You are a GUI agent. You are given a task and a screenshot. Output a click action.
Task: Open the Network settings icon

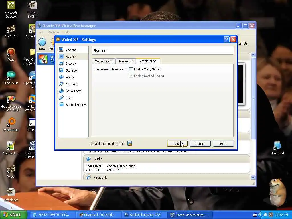coord(61,84)
